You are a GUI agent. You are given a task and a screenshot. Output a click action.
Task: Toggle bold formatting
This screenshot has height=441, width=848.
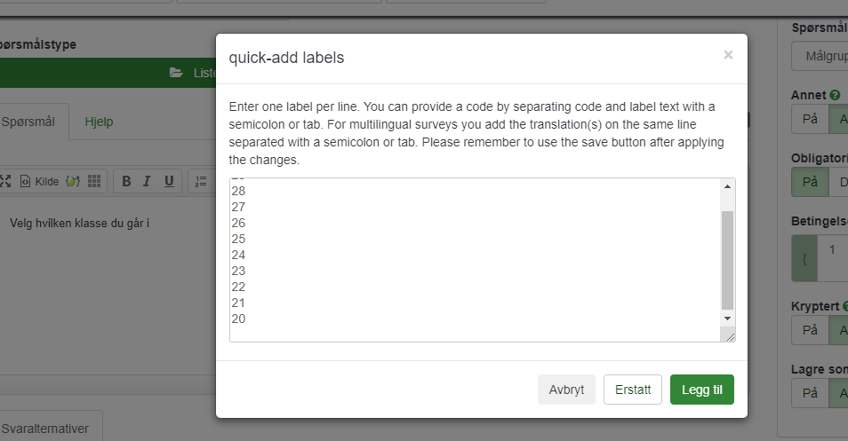126,181
